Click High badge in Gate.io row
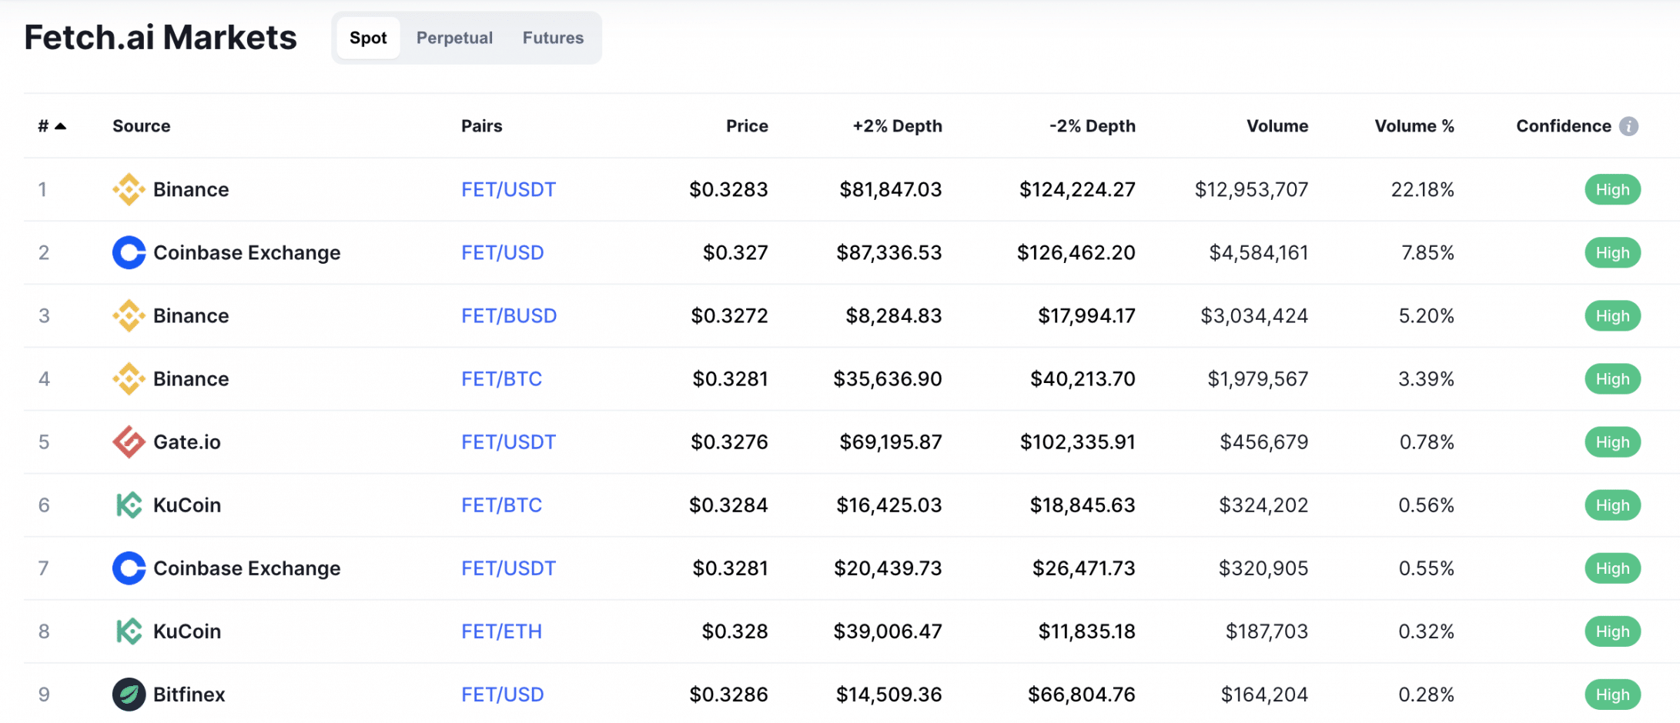Image resolution: width=1680 pixels, height=723 pixels. coord(1612,441)
